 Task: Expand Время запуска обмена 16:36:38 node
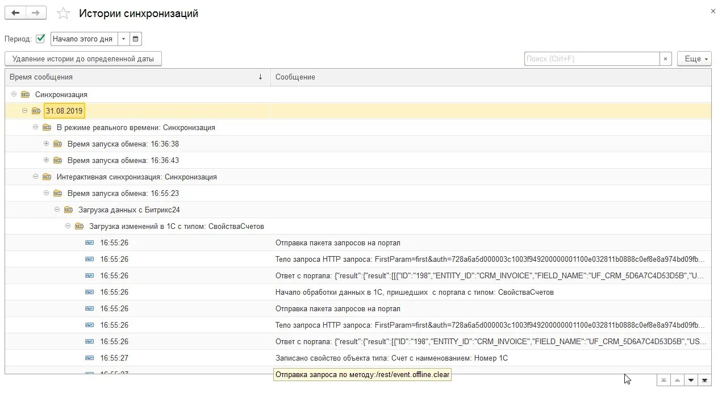(47, 144)
